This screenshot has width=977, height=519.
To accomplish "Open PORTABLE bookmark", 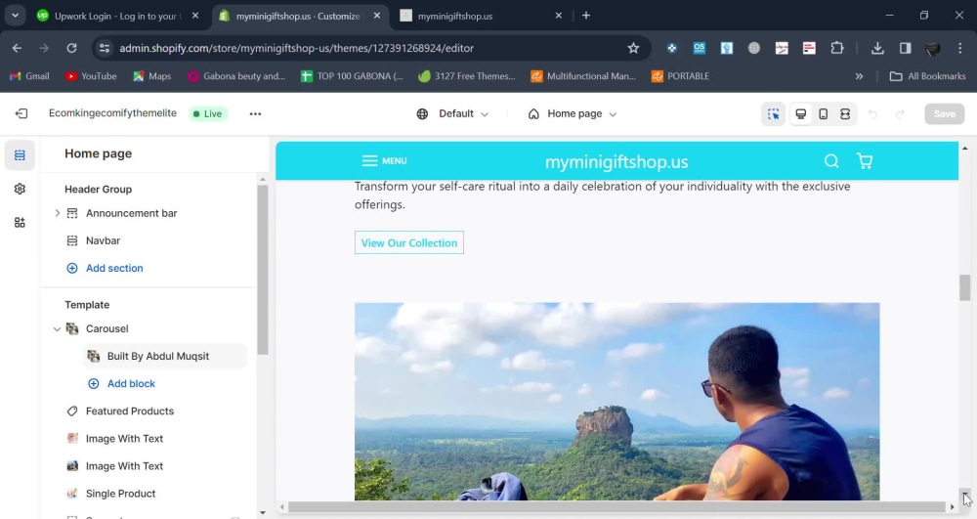I will (x=680, y=76).
